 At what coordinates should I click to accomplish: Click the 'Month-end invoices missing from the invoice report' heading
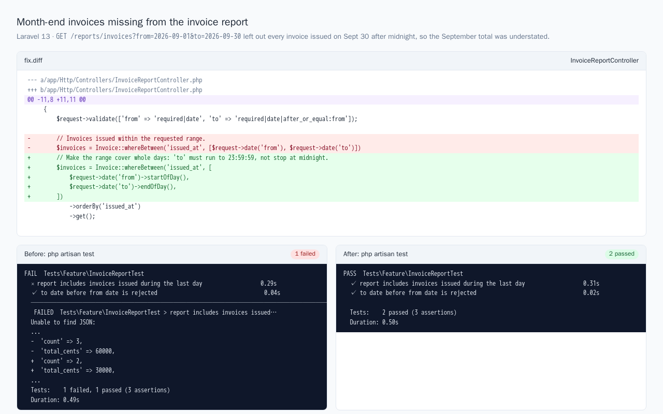[132, 22]
